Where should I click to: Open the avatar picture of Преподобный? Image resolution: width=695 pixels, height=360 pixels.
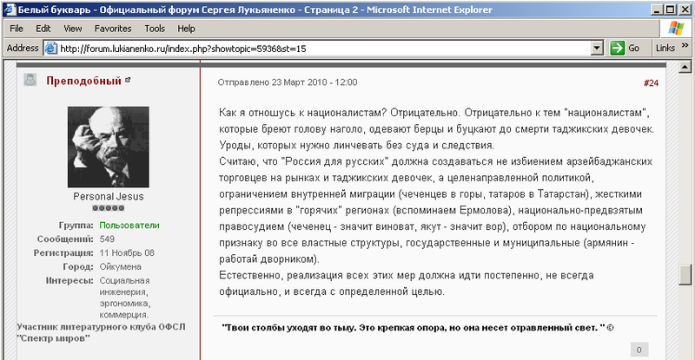108,147
